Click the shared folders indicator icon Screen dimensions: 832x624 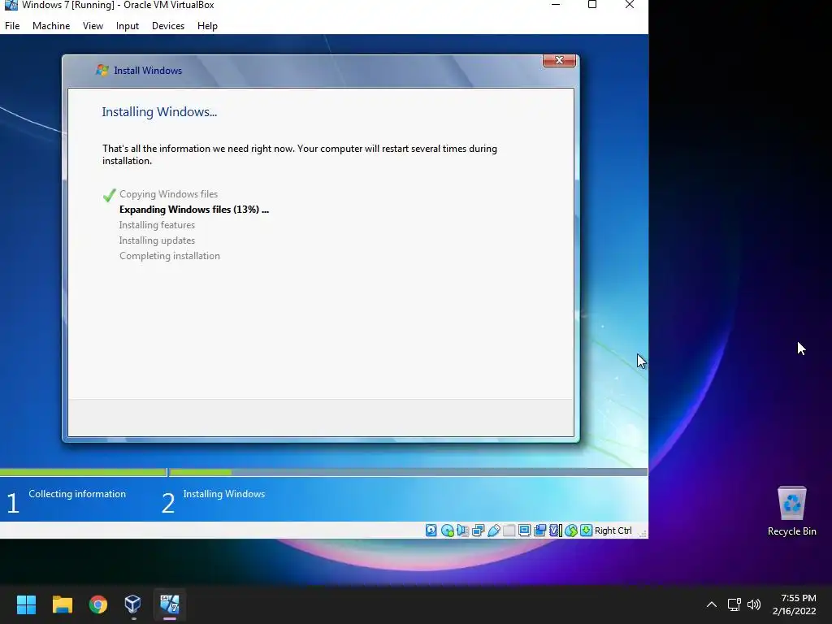click(509, 530)
